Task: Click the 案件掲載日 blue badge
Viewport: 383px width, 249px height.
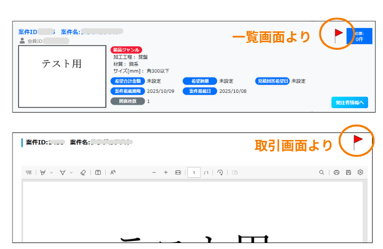Action: tap(200, 91)
